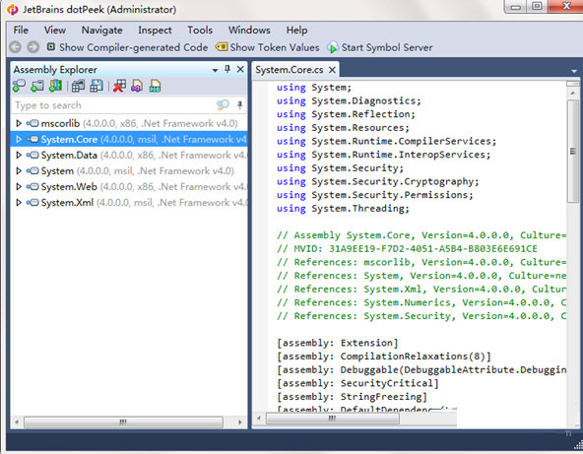Viewport: 583px width, 454px height.
Task: Switch to the System.Core.cs tab
Action: tap(289, 70)
